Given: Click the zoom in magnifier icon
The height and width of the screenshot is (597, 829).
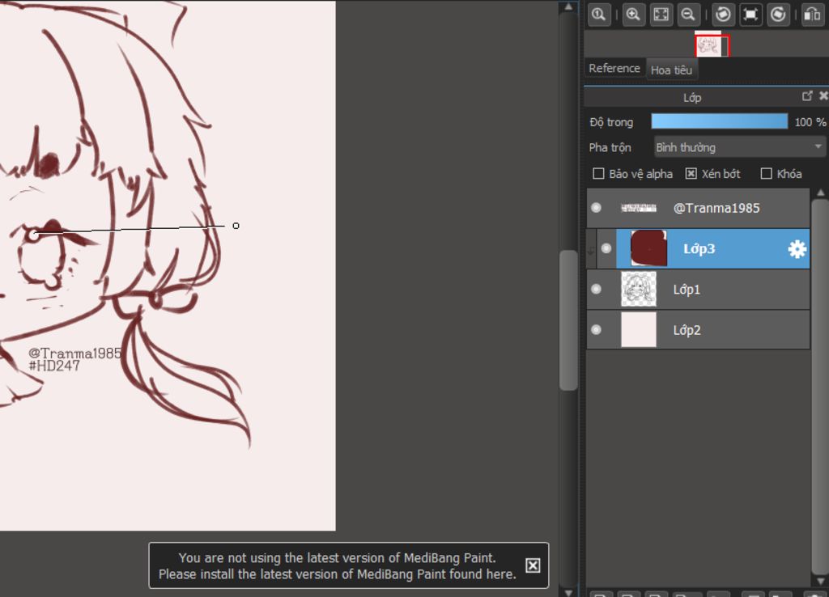Looking at the screenshot, I should pyautogui.click(x=633, y=15).
